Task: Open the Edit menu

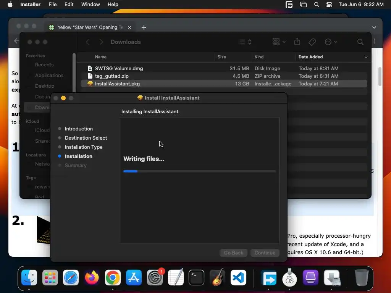Action: [69, 5]
